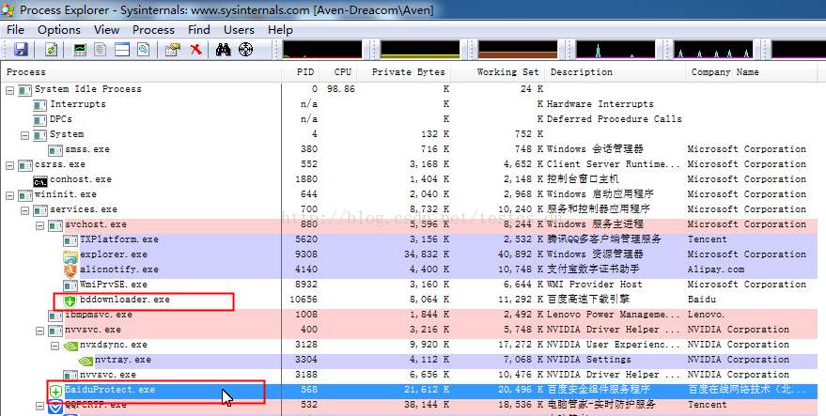Click the crosshair Find Window's Process icon
This screenshot has height=416, width=826.
(x=246, y=50)
